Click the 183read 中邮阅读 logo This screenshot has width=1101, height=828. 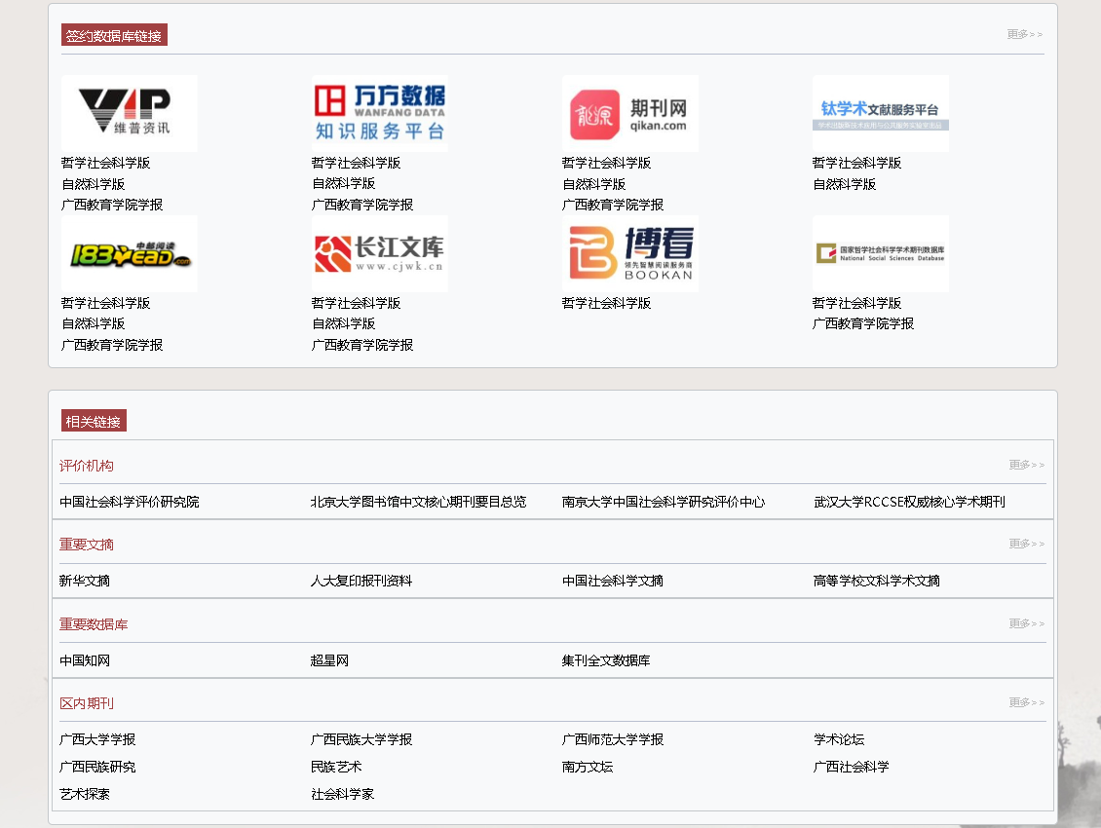[x=129, y=253]
